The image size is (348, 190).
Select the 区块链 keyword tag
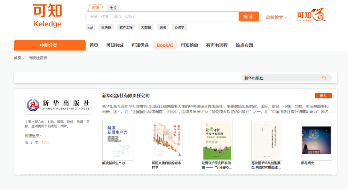tap(106, 27)
